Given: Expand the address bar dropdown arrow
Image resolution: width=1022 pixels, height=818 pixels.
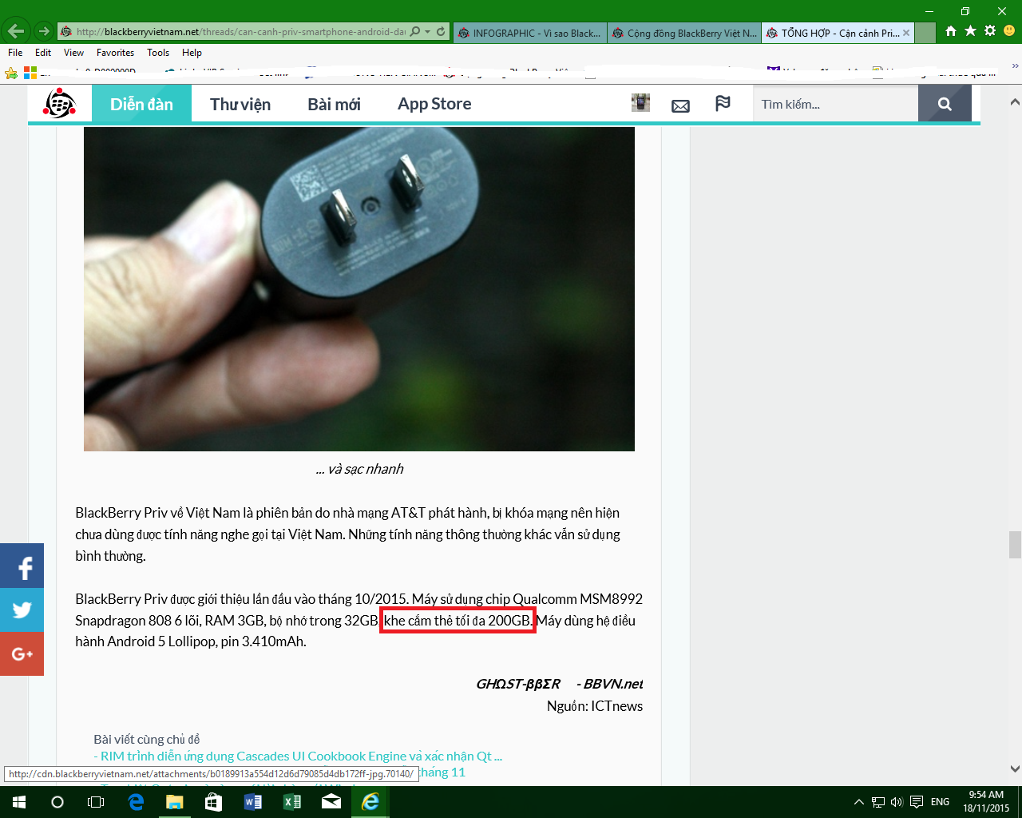Looking at the screenshot, I should pos(428,32).
